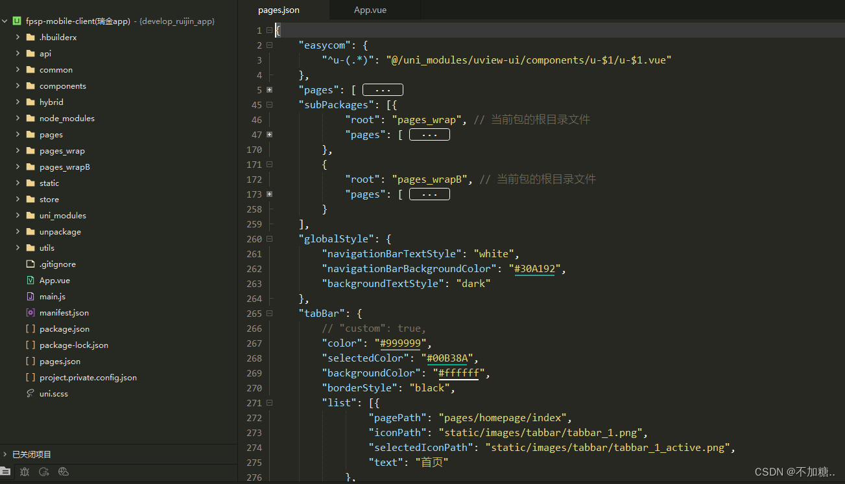
Task: Open the sync arrow icon panel
Action: tap(44, 472)
